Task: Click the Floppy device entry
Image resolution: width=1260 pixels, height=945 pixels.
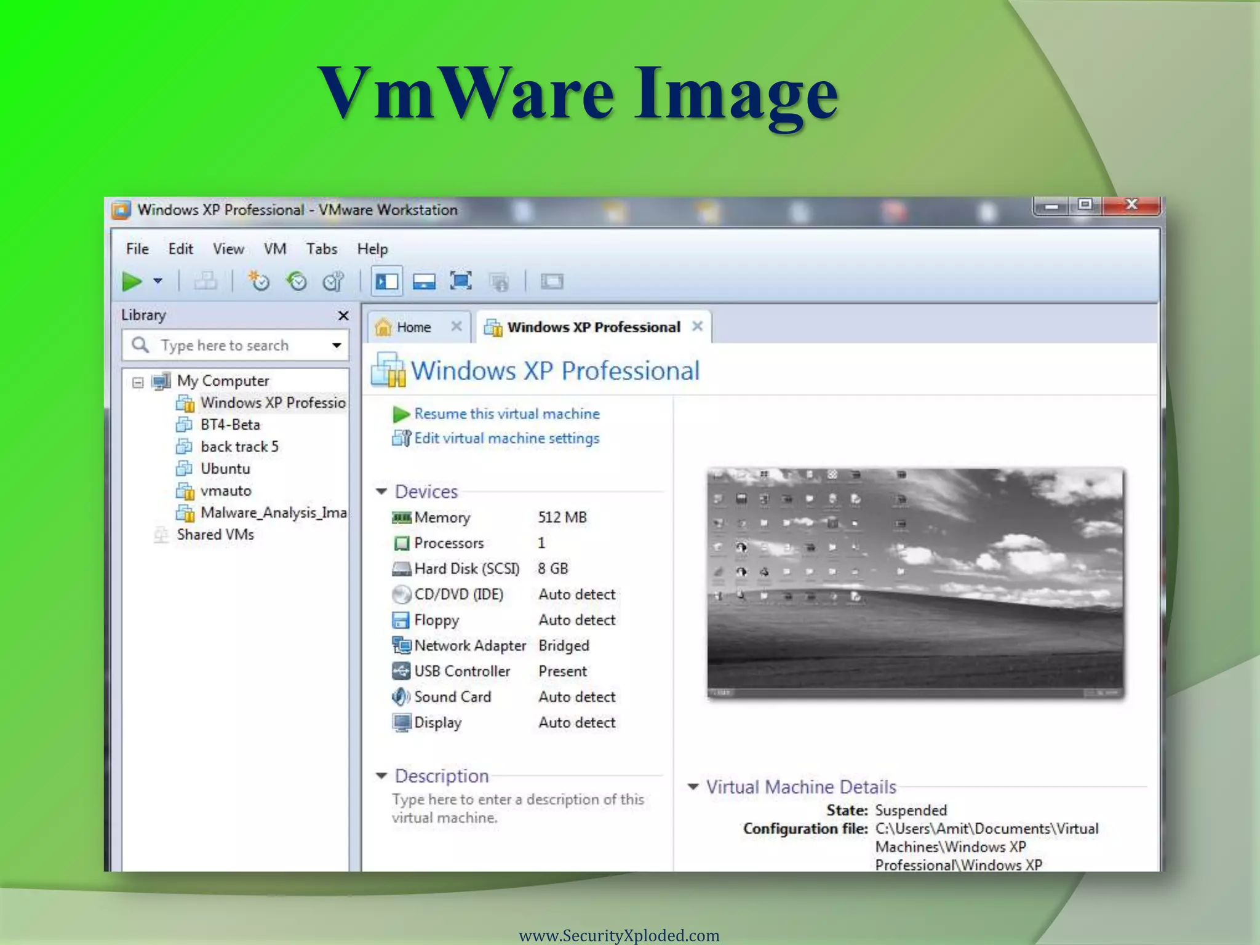Action: tap(437, 620)
